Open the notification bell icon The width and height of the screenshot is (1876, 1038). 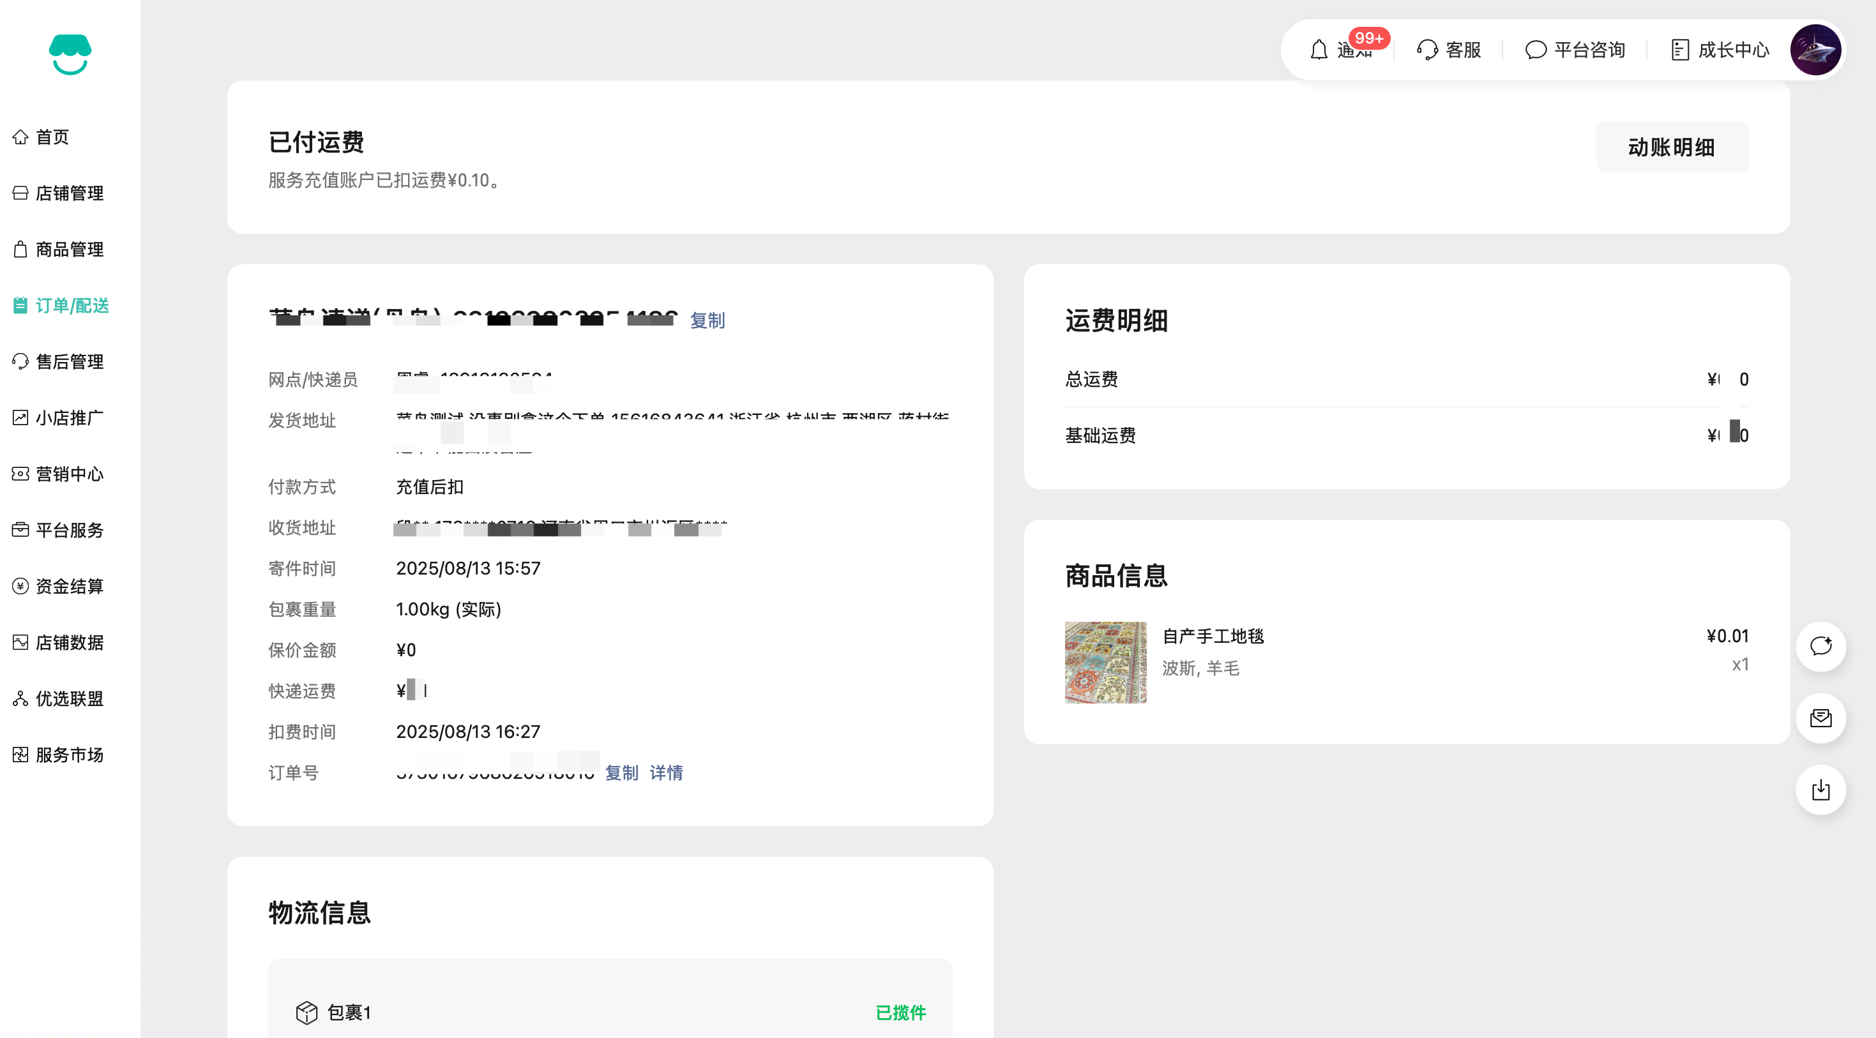pyautogui.click(x=1319, y=50)
